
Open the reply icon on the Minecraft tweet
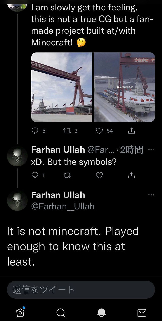click(35, 131)
